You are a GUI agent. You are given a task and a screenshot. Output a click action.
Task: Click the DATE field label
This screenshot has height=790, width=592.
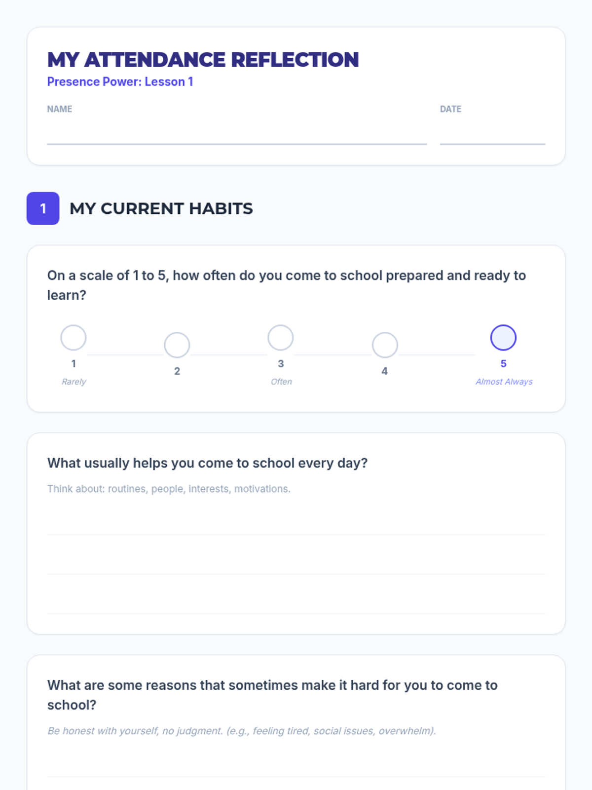(x=450, y=109)
